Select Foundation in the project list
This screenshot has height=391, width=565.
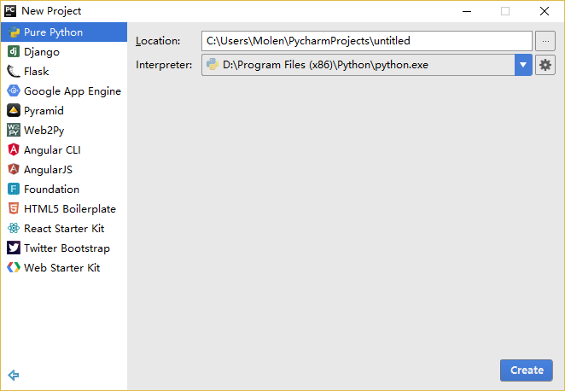51,190
